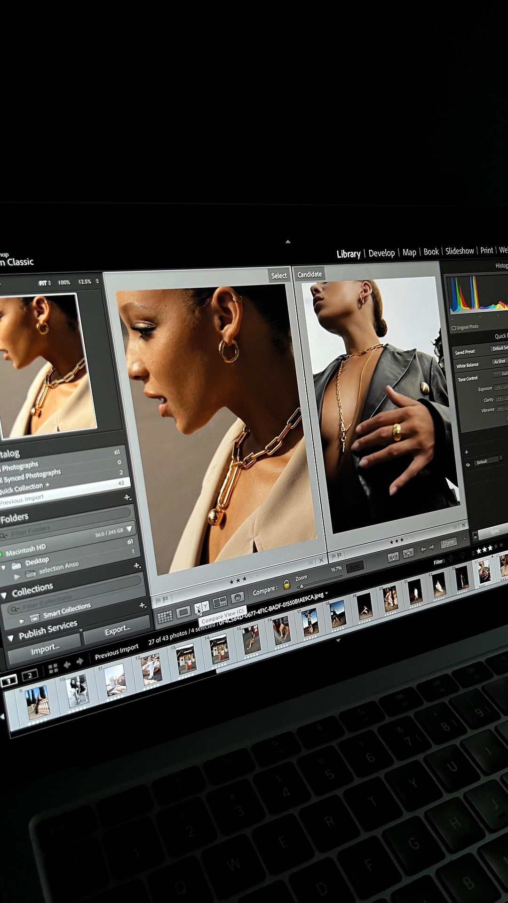Switch to Survey view icon

pyautogui.click(x=220, y=602)
